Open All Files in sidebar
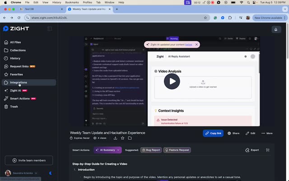The image size is (289, 181). pos(12,42)
